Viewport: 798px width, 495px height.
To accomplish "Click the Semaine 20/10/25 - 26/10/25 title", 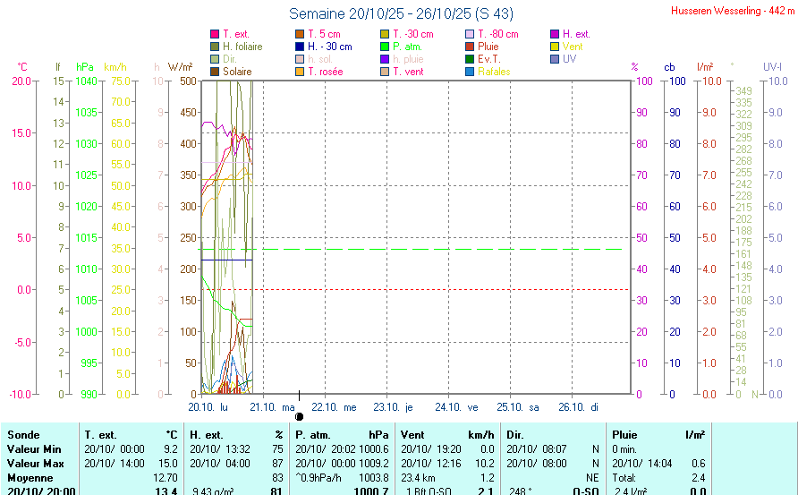I will pyautogui.click(x=401, y=14).
